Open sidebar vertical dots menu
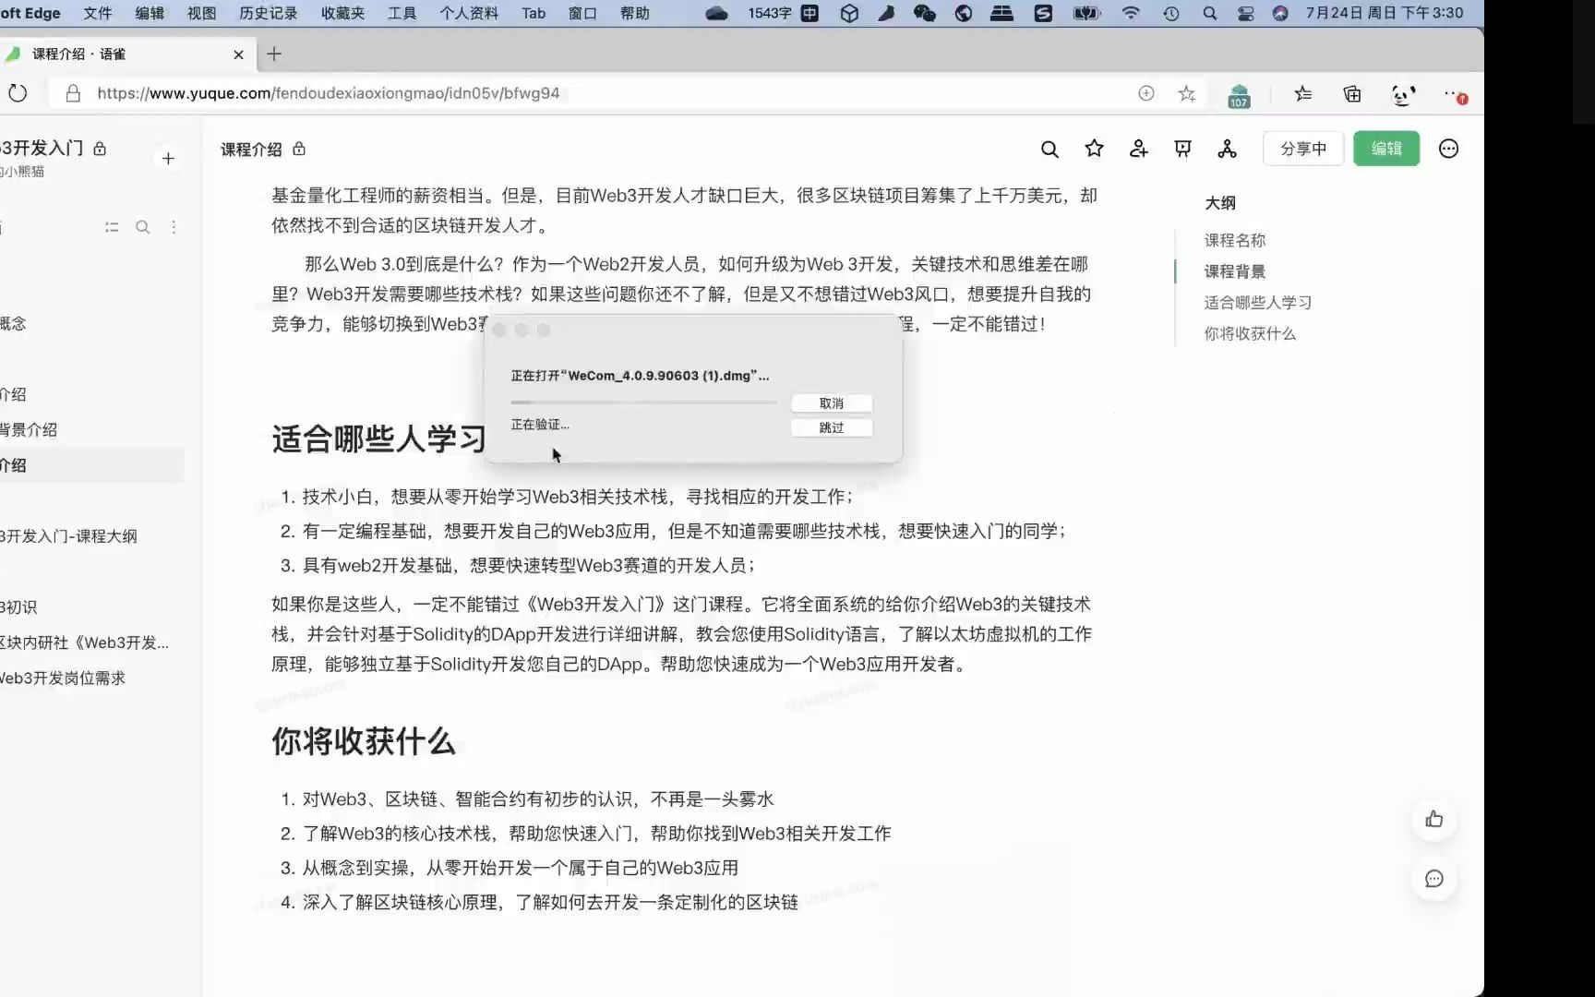 tap(174, 227)
